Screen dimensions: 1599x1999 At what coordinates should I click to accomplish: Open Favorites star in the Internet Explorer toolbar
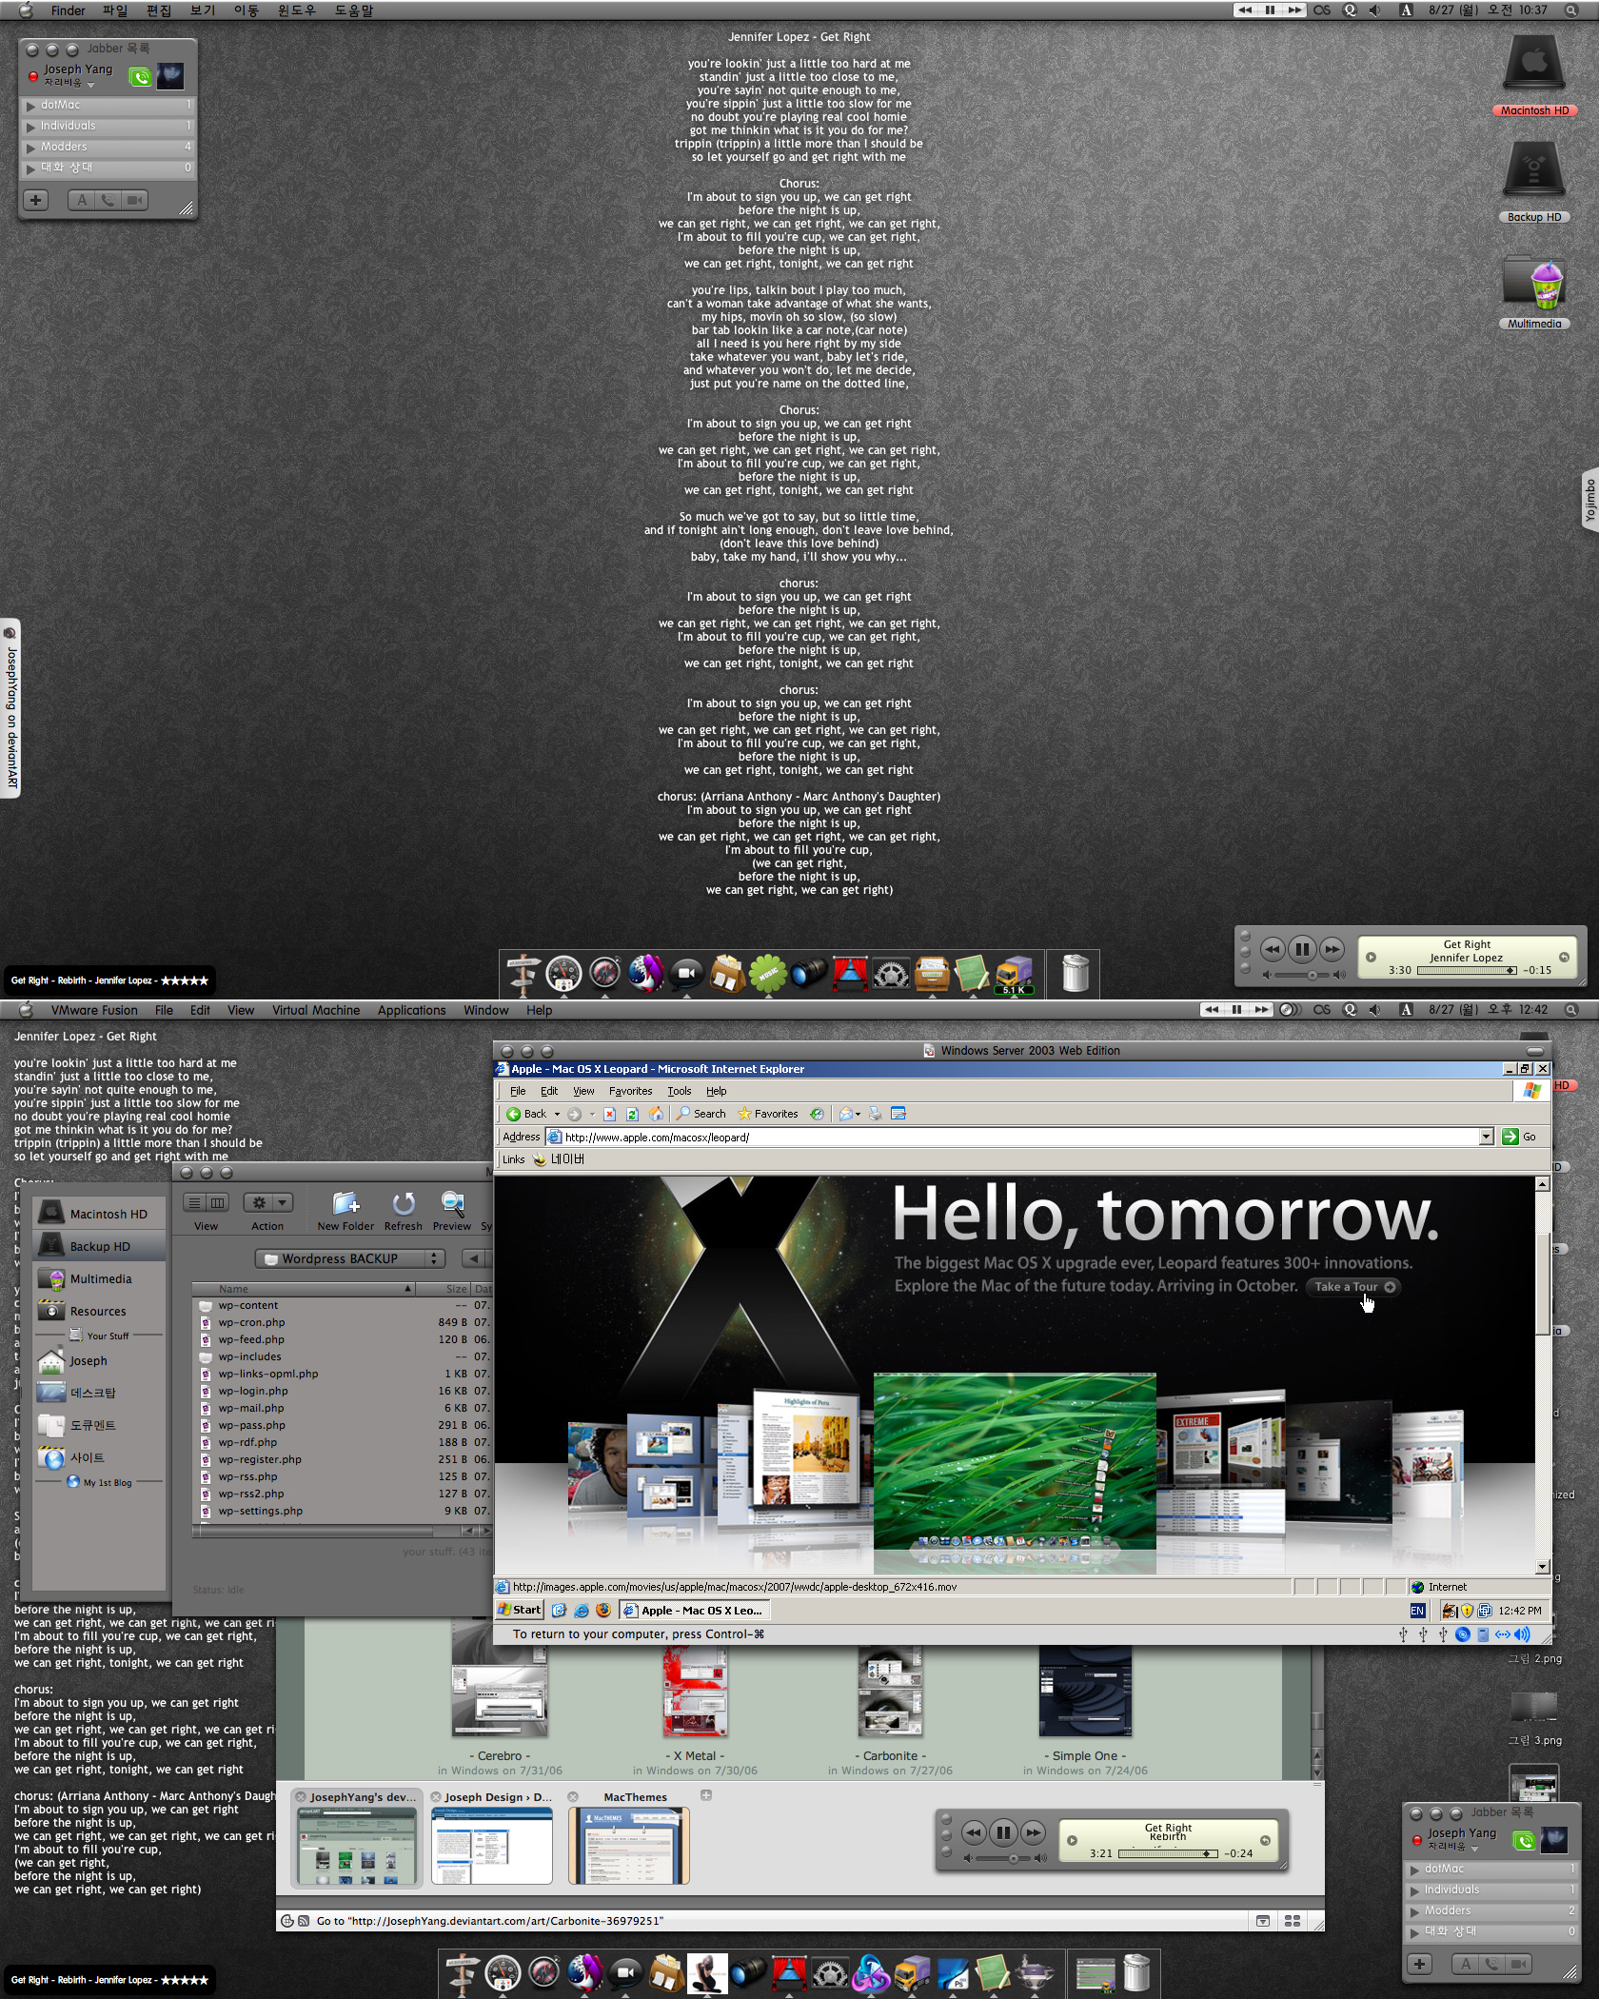point(768,1114)
